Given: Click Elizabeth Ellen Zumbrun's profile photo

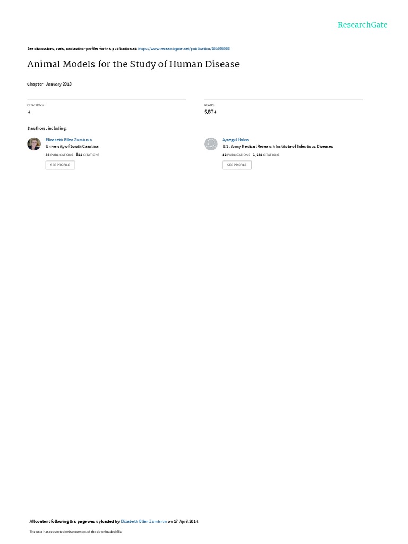Looking at the screenshot, I should 34,143.
